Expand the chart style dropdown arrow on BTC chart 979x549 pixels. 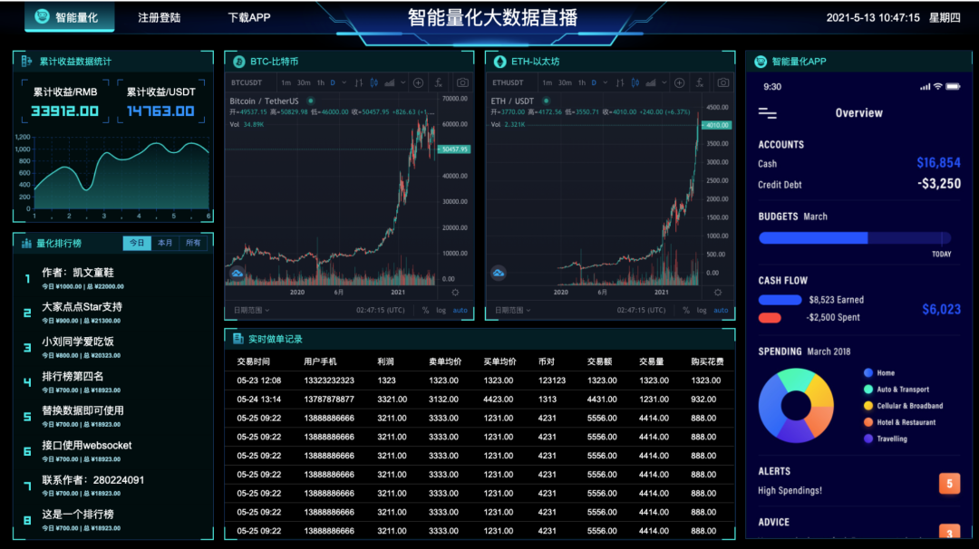coord(403,82)
